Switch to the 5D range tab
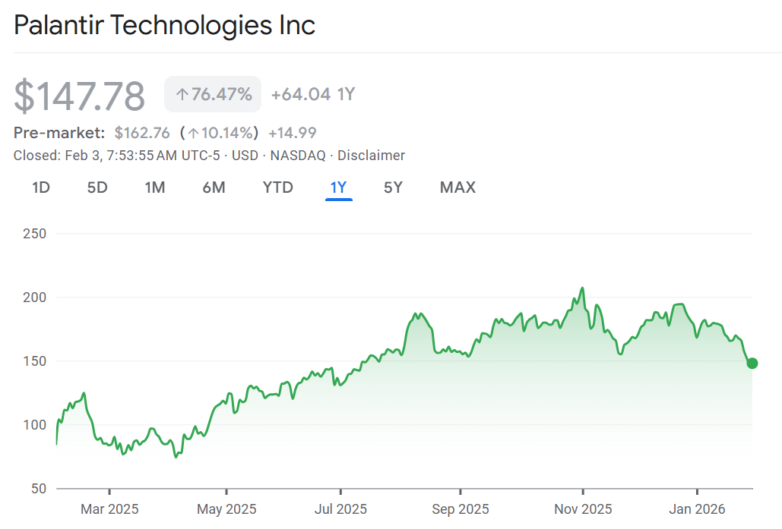782x529 pixels. pyautogui.click(x=97, y=187)
